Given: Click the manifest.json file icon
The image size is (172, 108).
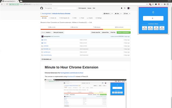Looking at the screenshot, I should click(42, 52).
